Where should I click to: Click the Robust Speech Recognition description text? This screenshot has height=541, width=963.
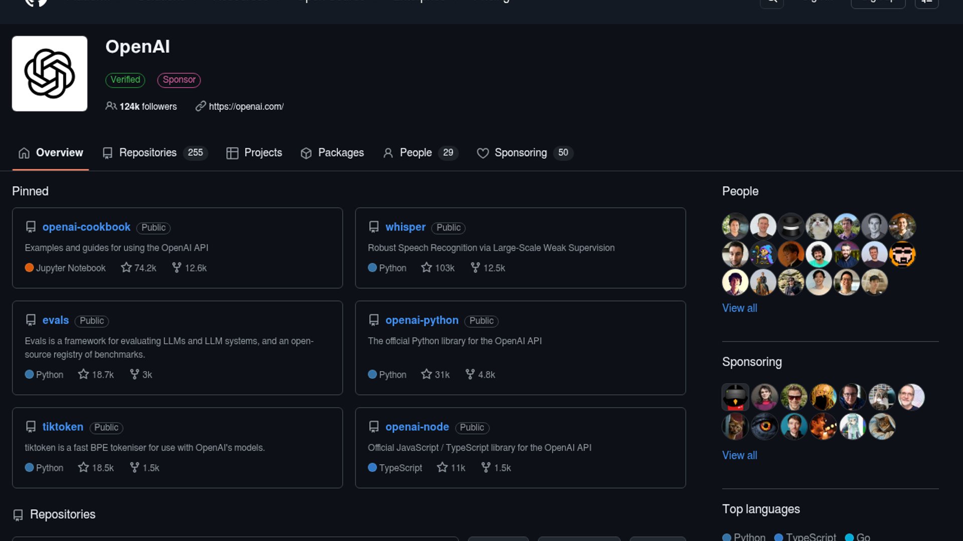tap(491, 248)
